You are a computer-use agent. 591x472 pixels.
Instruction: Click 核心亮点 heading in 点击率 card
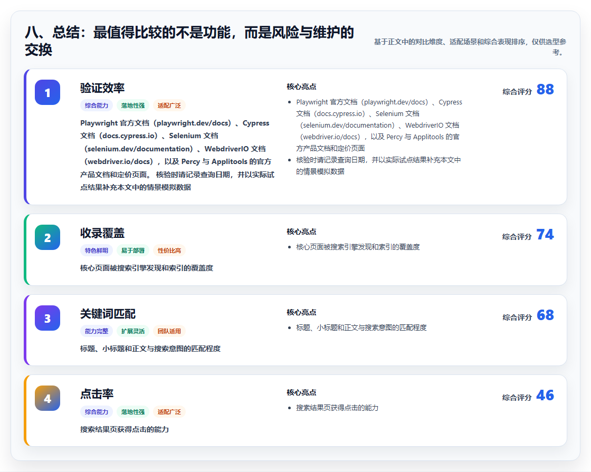click(301, 392)
